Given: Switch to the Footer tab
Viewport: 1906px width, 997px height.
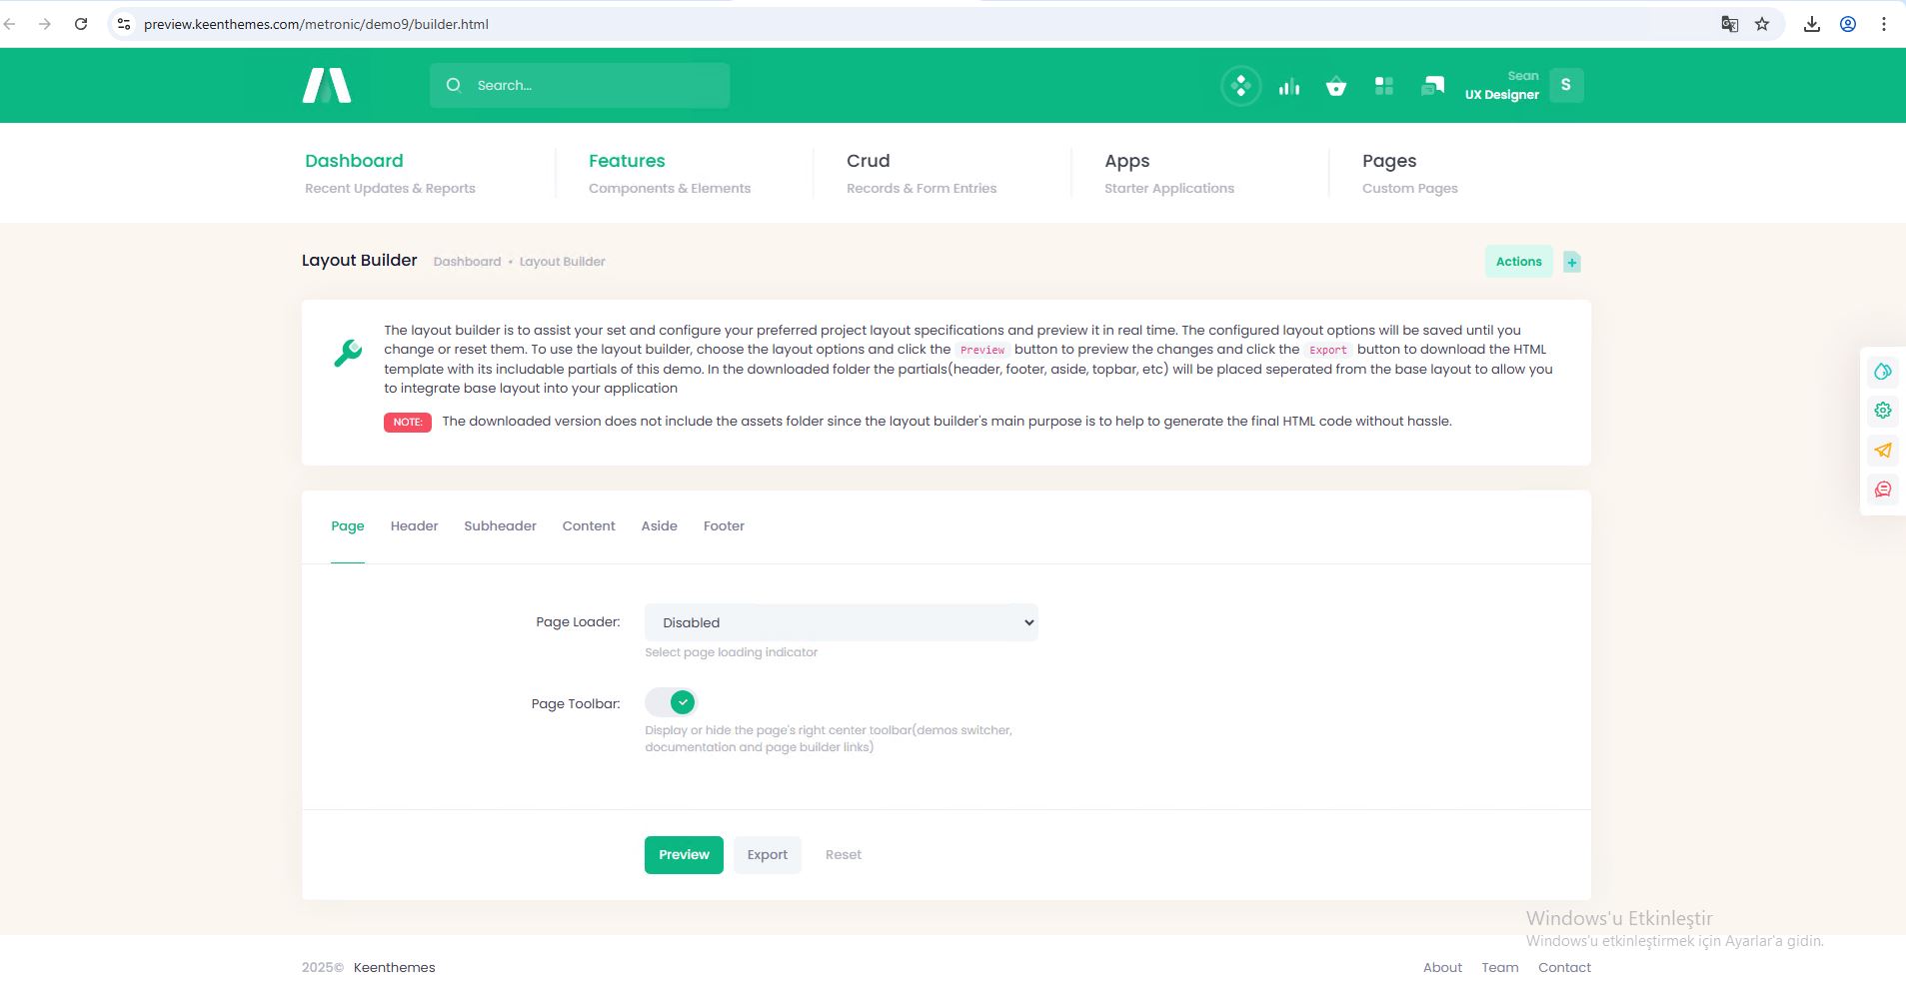Looking at the screenshot, I should (x=724, y=526).
